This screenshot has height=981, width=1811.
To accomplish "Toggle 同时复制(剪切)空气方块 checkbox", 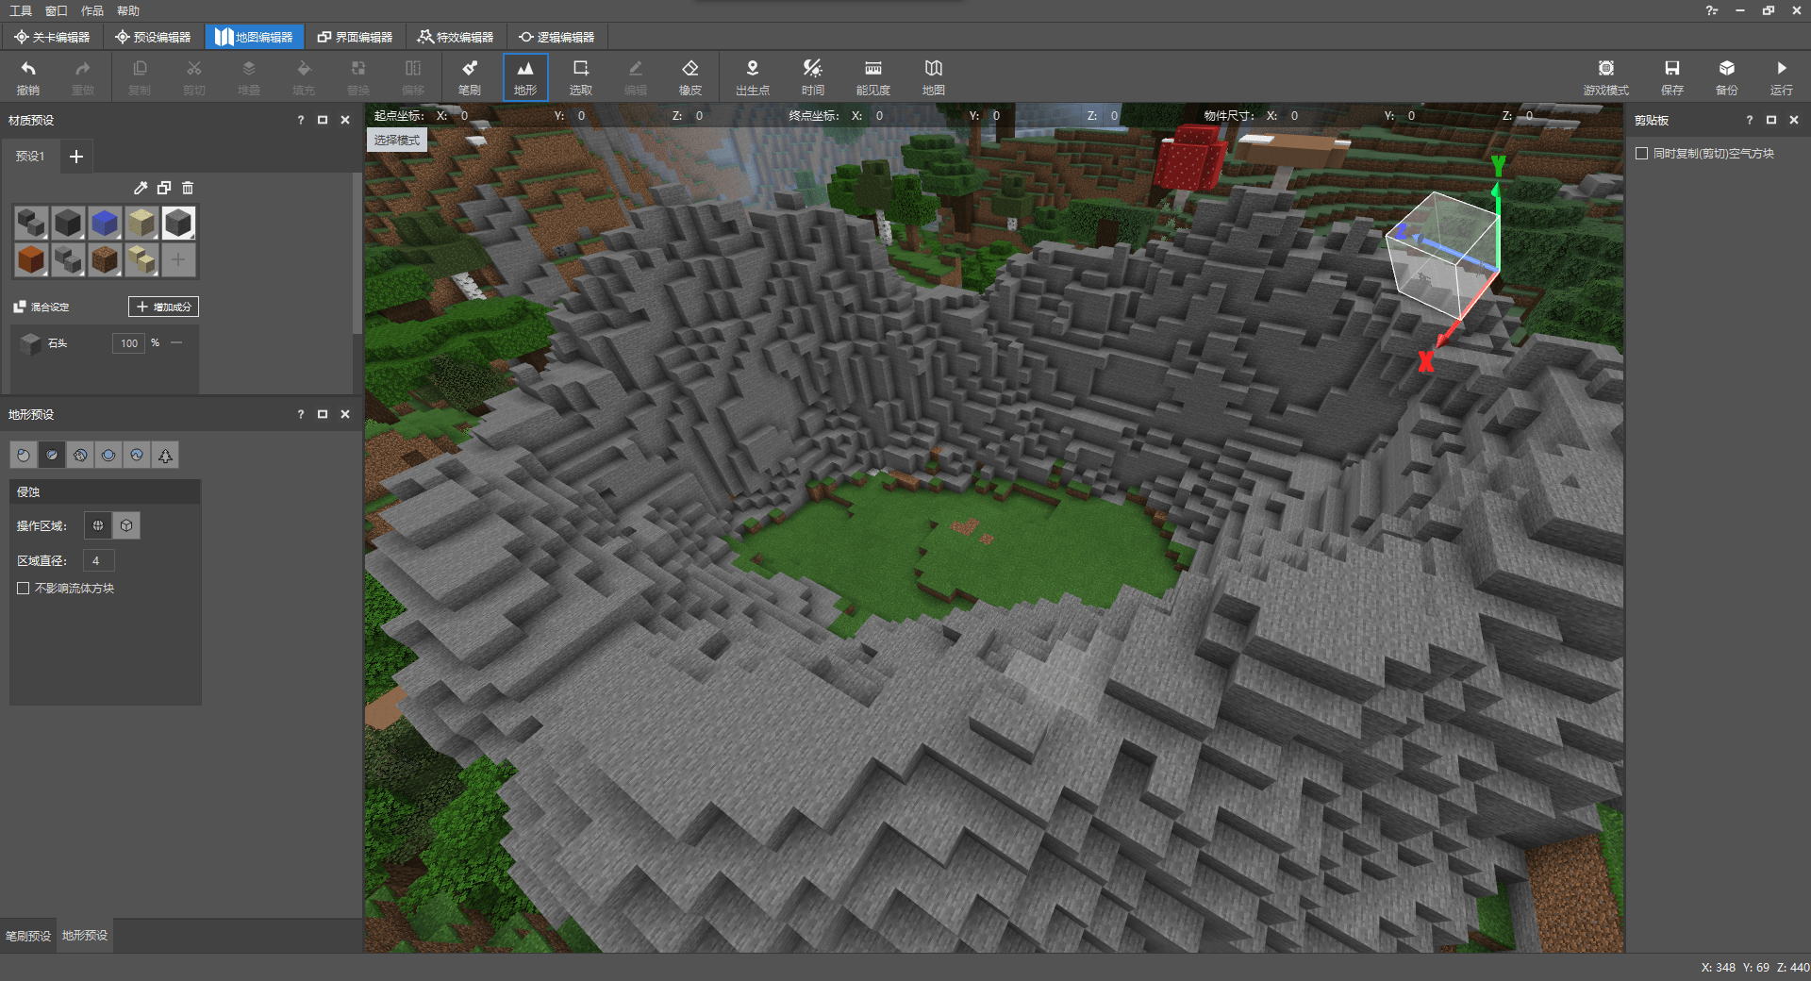I will pyautogui.click(x=1641, y=153).
